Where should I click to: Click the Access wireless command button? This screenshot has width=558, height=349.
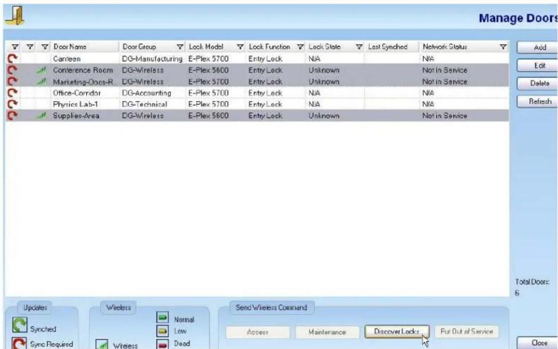258,332
